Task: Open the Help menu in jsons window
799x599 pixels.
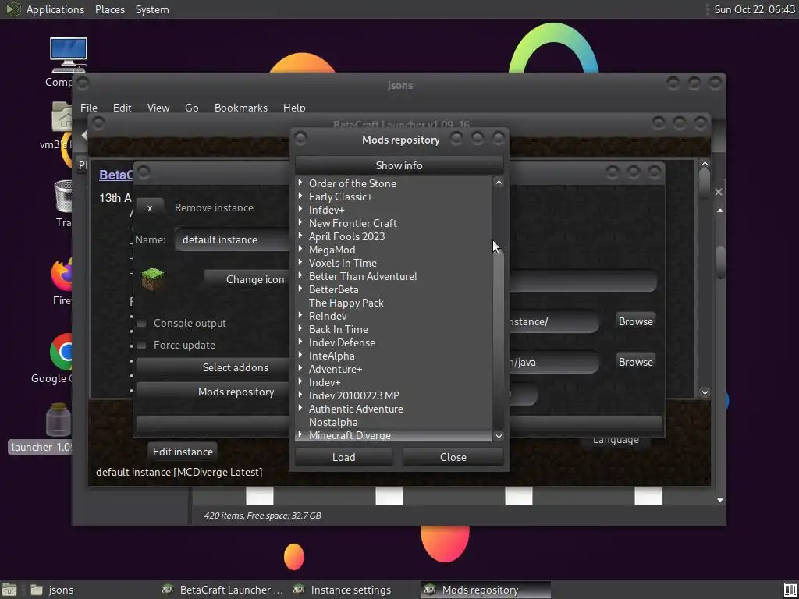Action: click(294, 108)
